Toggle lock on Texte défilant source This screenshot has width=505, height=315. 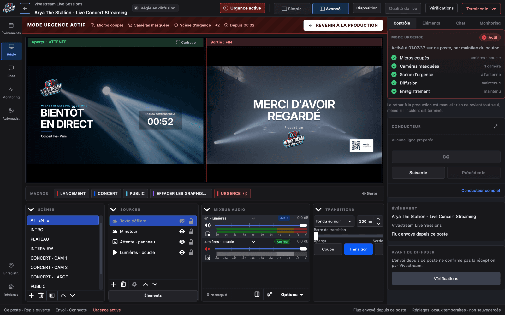191,221
